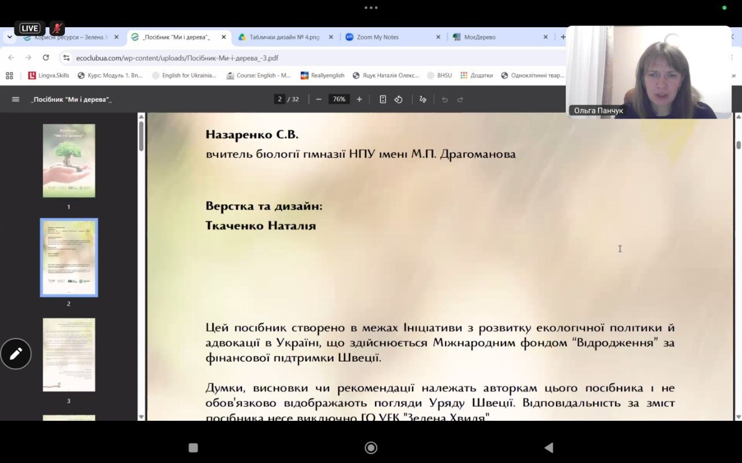Click the fit to page icon
The image size is (742, 463).
tap(383, 100)
